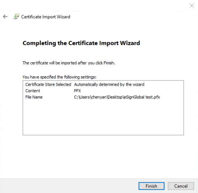Click the 'You have specified the following settings' label
Screen dimensions: 198x193
[59, 77]
